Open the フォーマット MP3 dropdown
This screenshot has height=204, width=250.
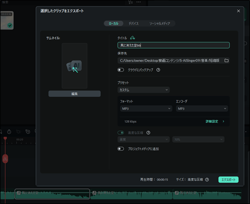click(146, 109)
